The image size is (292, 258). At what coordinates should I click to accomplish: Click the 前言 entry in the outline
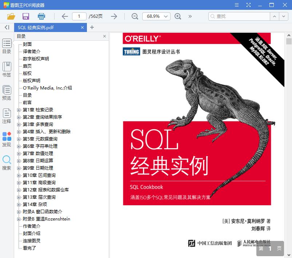click(x=27, y=102)
